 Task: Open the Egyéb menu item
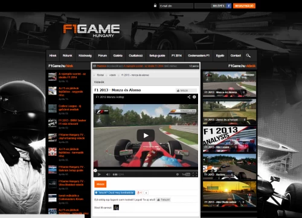(220, 56)
